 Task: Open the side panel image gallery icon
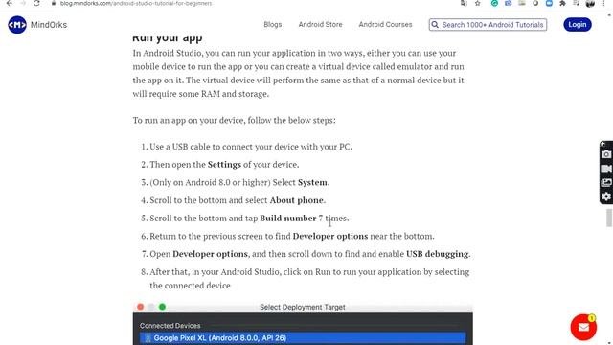pos(606,183)
